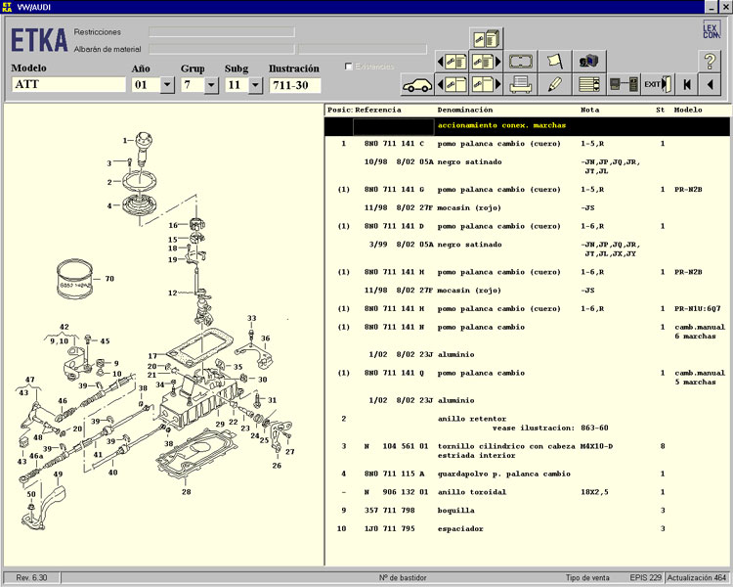
Task: Select part row 357 711 798 boquilla
Action: 527,511
